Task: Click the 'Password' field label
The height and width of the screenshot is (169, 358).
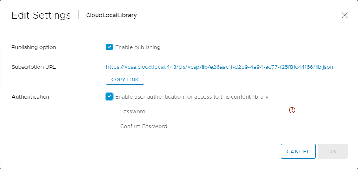Action: (x=133, y=112)
